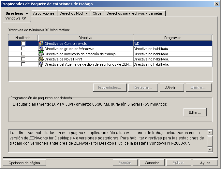Check the Directiva de Novell iPrint box

pos(23,59)
